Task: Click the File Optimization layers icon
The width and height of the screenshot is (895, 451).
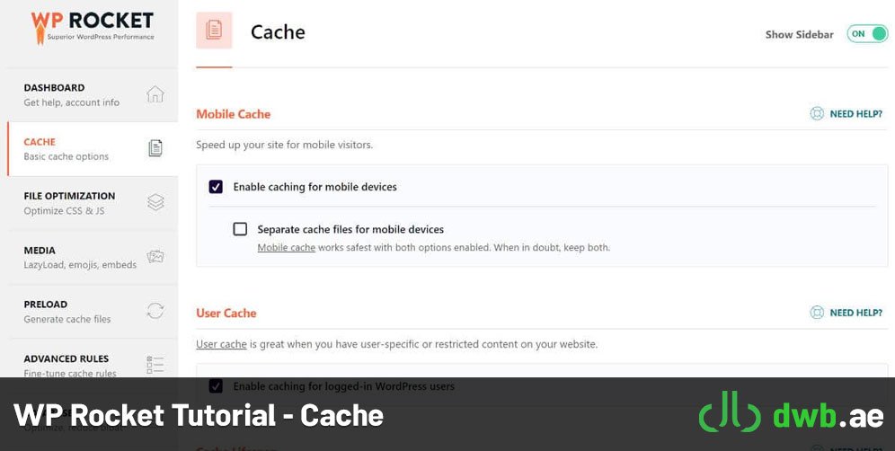Action: (x=155, y=202)
